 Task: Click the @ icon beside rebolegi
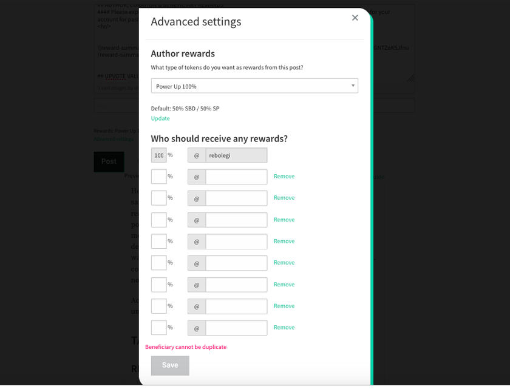click(x=197, y=155)
